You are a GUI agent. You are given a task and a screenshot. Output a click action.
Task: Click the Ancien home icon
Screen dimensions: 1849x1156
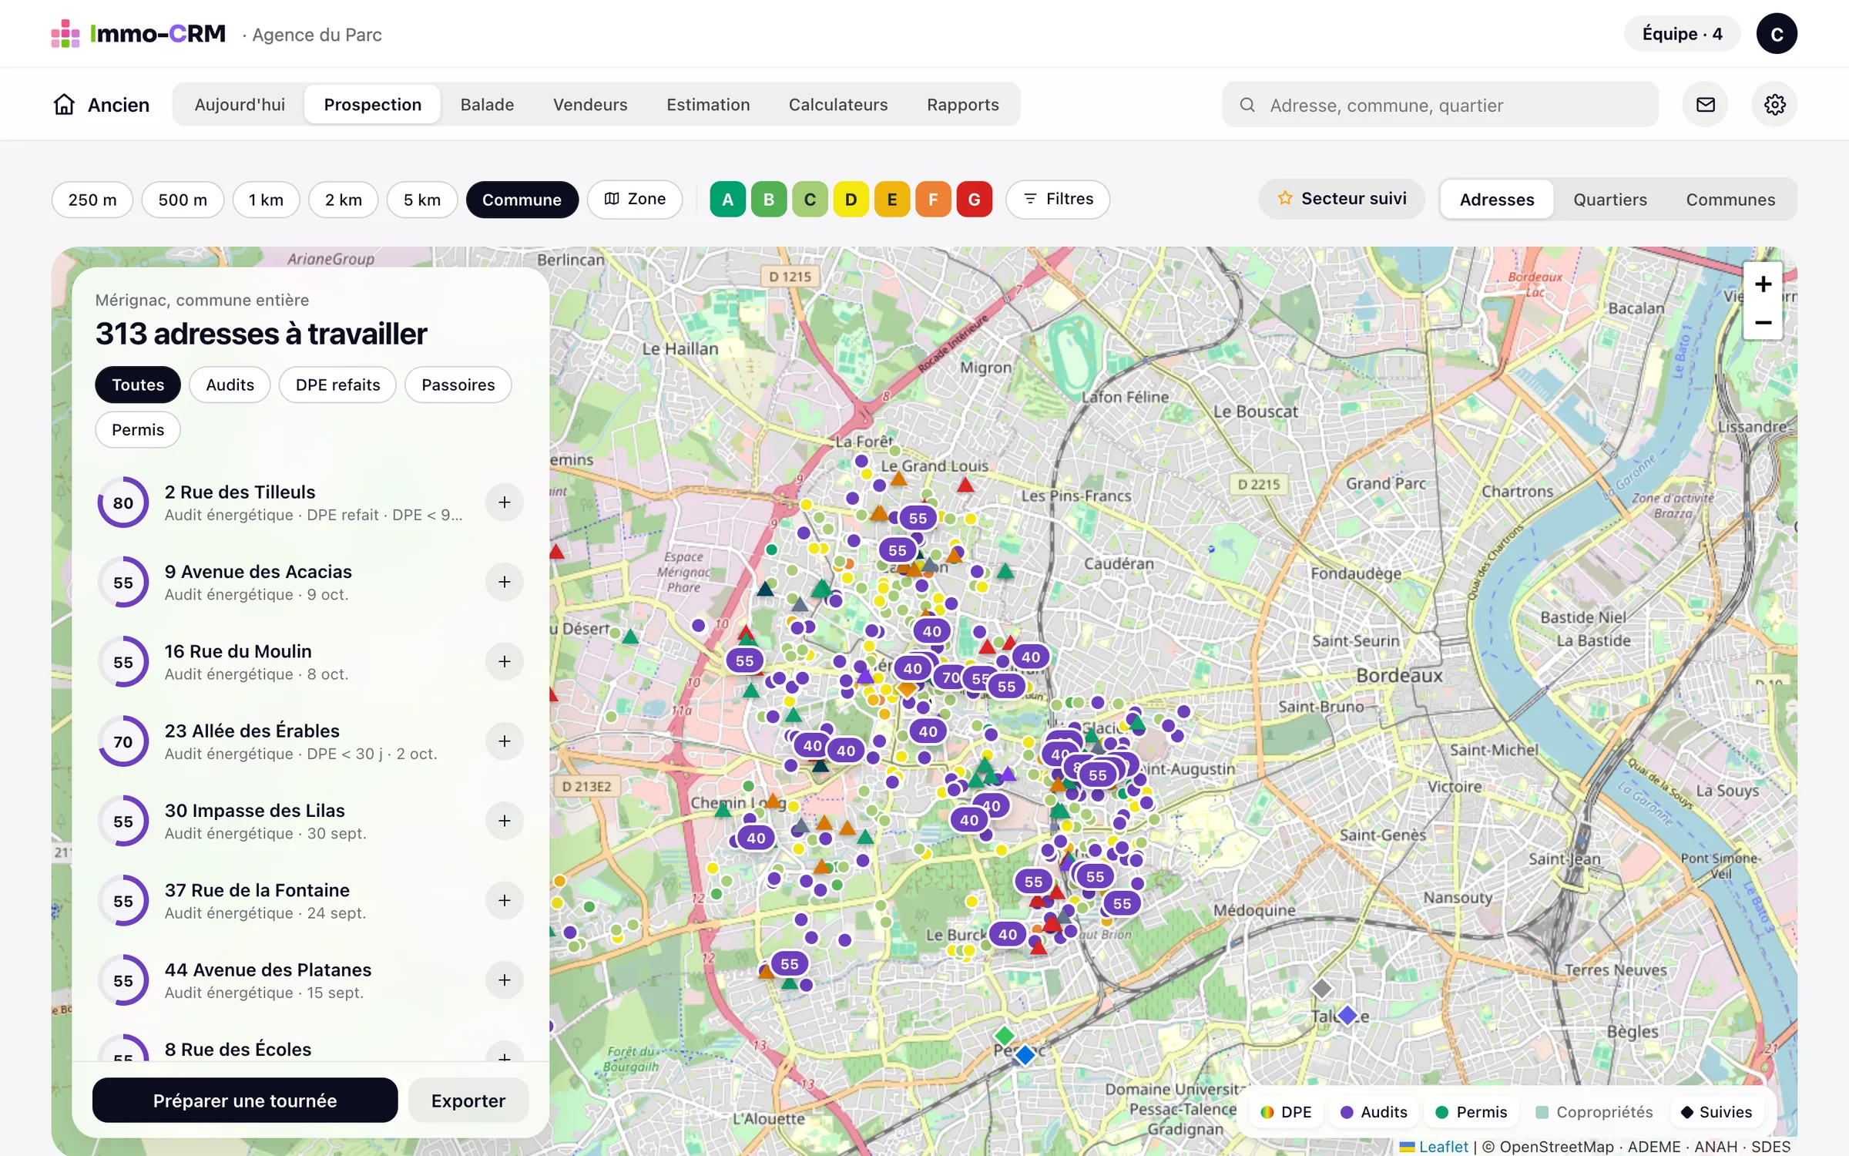65,104
